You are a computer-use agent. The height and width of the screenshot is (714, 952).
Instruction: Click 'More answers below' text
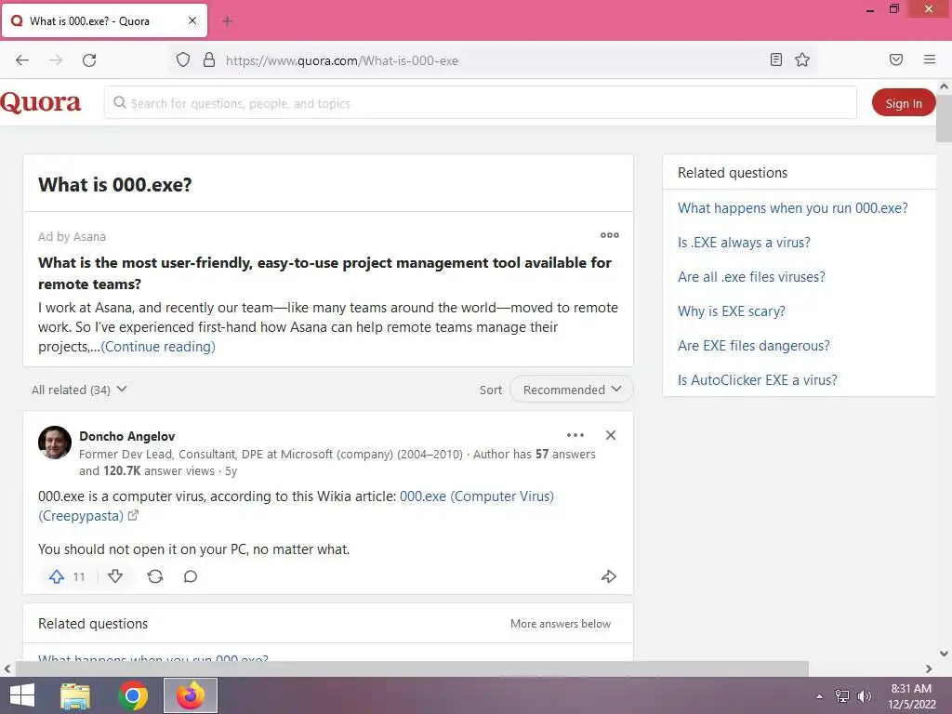click(561, 624)
